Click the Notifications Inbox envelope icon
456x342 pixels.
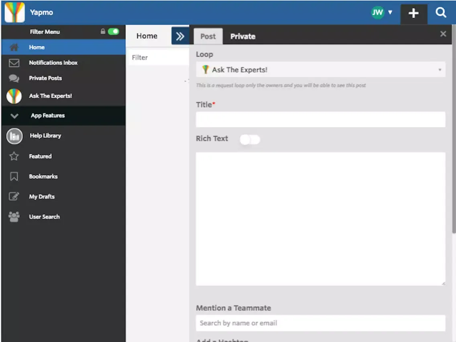(14, 63)
